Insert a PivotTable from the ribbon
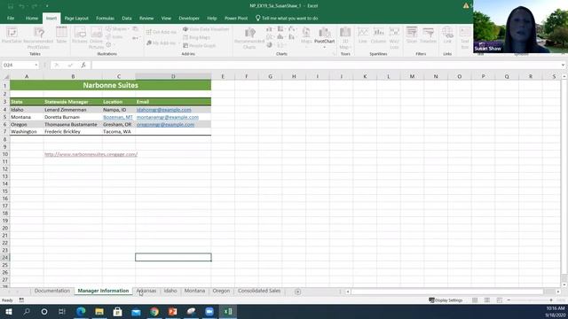This screenshot has height=319, width=568. (12, 35)
